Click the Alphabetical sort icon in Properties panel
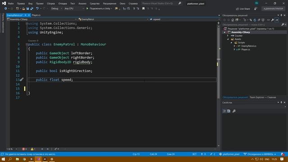This screenshot has height=162, width=288. coord(229,111)
